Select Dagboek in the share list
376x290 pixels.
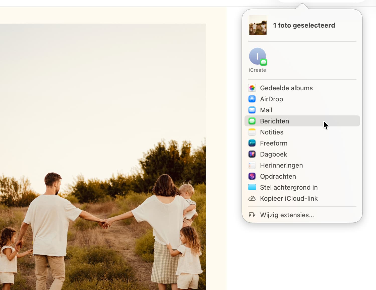(302, 154)
